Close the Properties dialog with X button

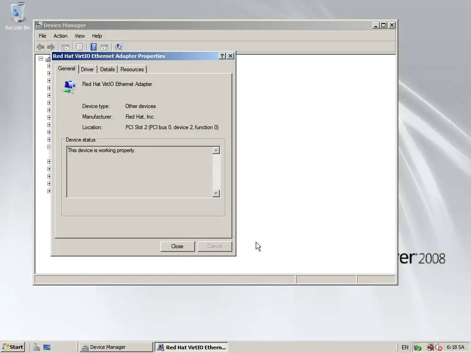[x=230, y=56]
